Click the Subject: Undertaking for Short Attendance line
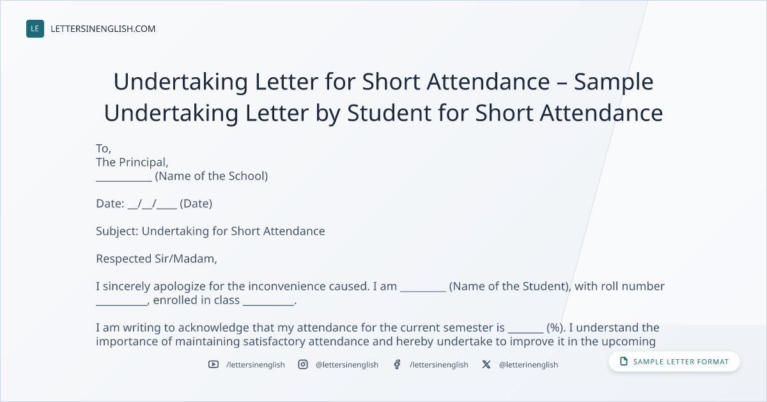Viewport: 767px width, 402px height. [210, 231]
